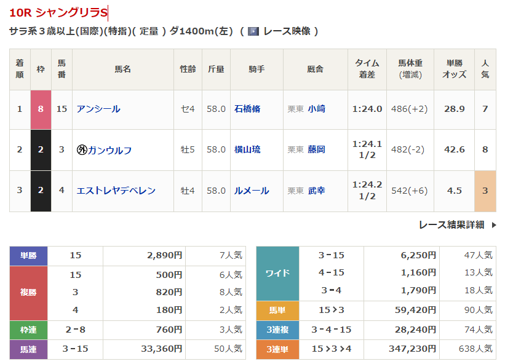505x364 pixels.
Task: View jockey ルメール's profile
Action: [252, 191]
